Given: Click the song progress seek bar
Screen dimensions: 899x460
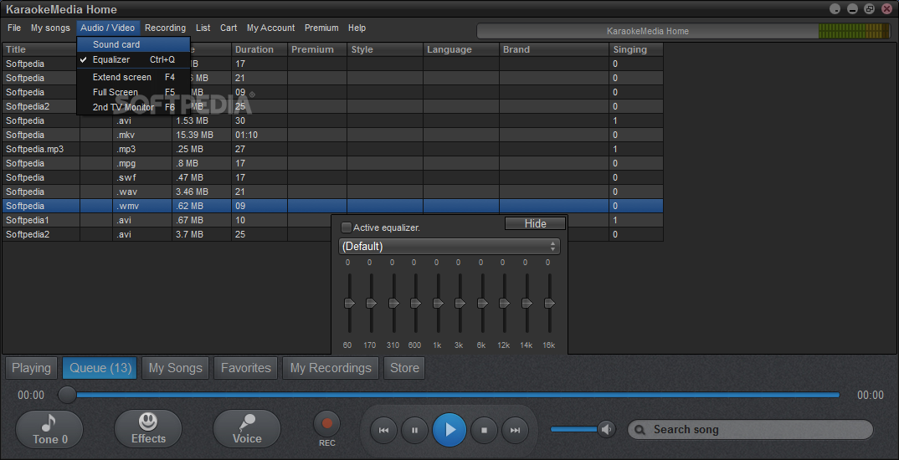Looking at the screenshot, I should pyautogui.click(x=450, y=395).
